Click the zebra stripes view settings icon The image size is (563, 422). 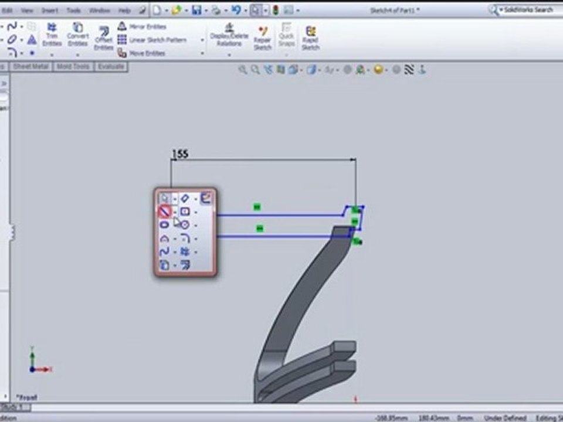pyautogui.click(x=409, y=70)
